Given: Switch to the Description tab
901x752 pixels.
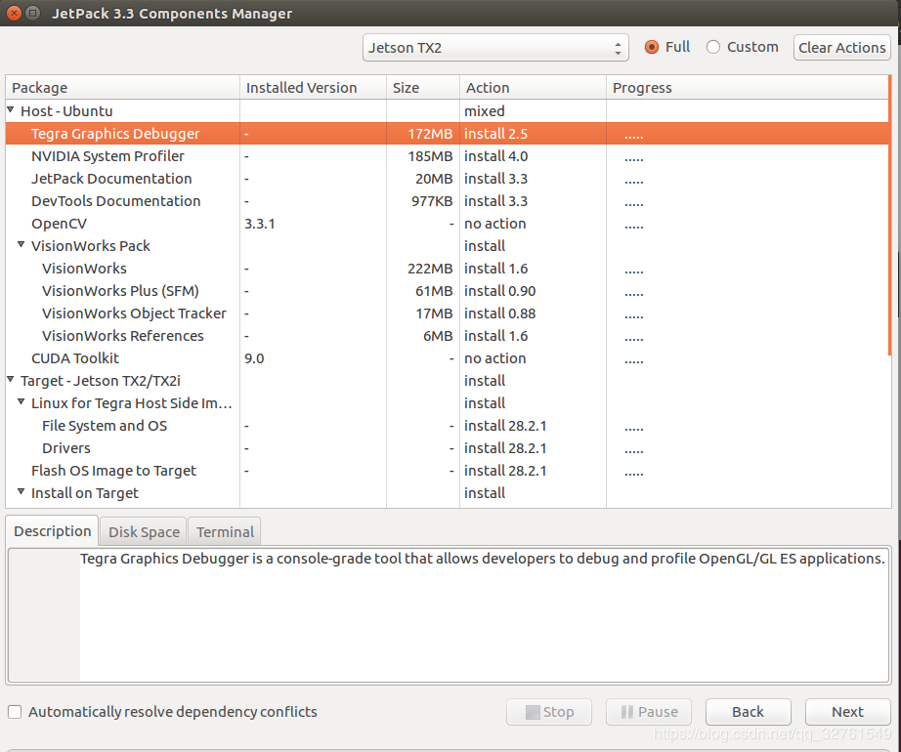Looking at the screenshot, I should click(x=53, y=531).
